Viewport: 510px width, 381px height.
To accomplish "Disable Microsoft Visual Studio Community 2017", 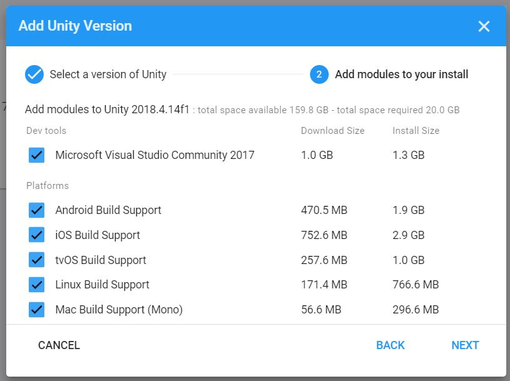I will [x=36, y=155].
